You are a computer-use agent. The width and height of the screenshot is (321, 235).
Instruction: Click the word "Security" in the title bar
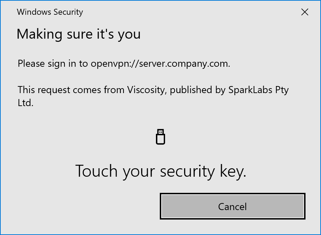click(68, 12)
